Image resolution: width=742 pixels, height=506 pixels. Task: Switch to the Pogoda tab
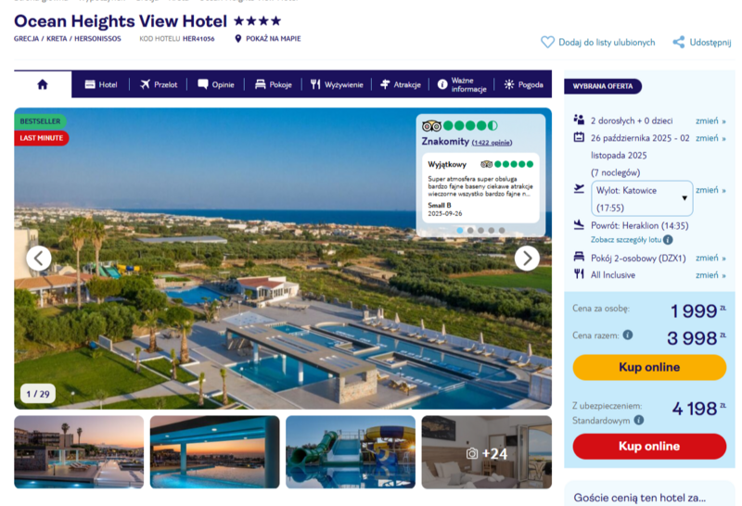523,84
